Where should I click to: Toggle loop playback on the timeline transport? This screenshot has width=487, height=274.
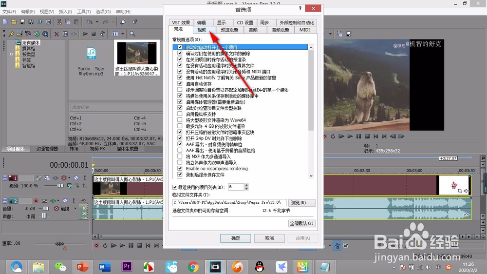coord(105,246)
